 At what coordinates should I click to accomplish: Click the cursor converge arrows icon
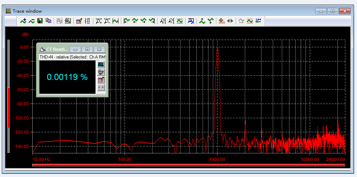(x=230, y=21)
